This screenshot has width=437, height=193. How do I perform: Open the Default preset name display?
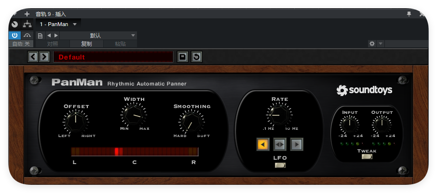[x=113, y=57]
